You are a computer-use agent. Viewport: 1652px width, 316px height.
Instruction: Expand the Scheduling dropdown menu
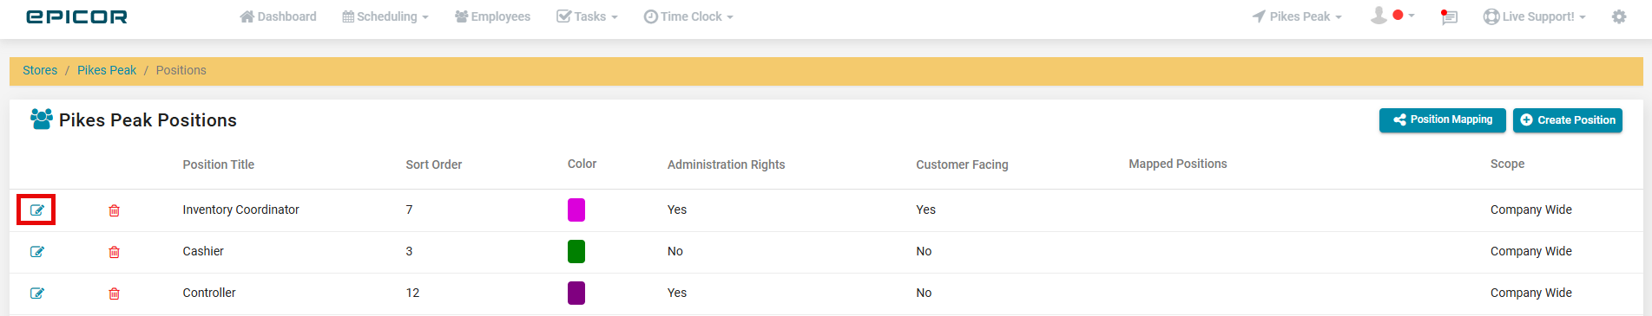(x=385, y=16)
